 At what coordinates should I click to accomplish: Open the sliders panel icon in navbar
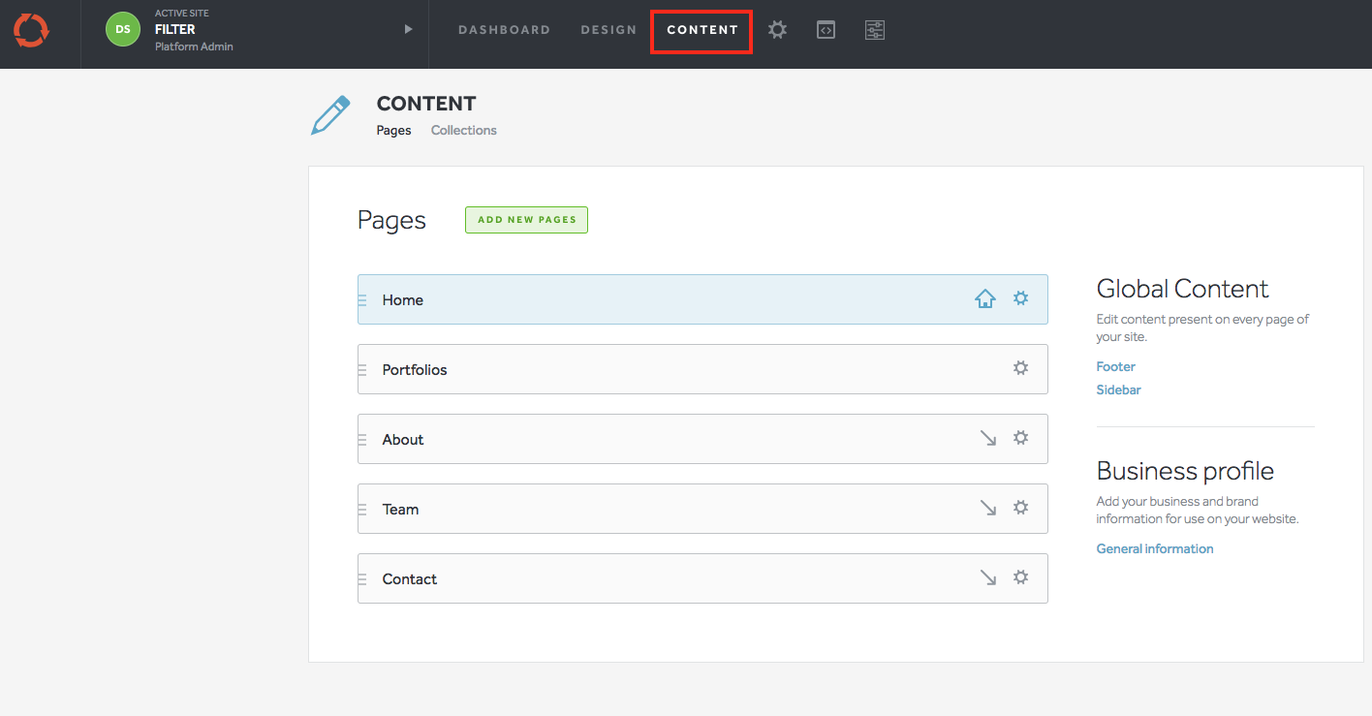click(x=875, y=30)
